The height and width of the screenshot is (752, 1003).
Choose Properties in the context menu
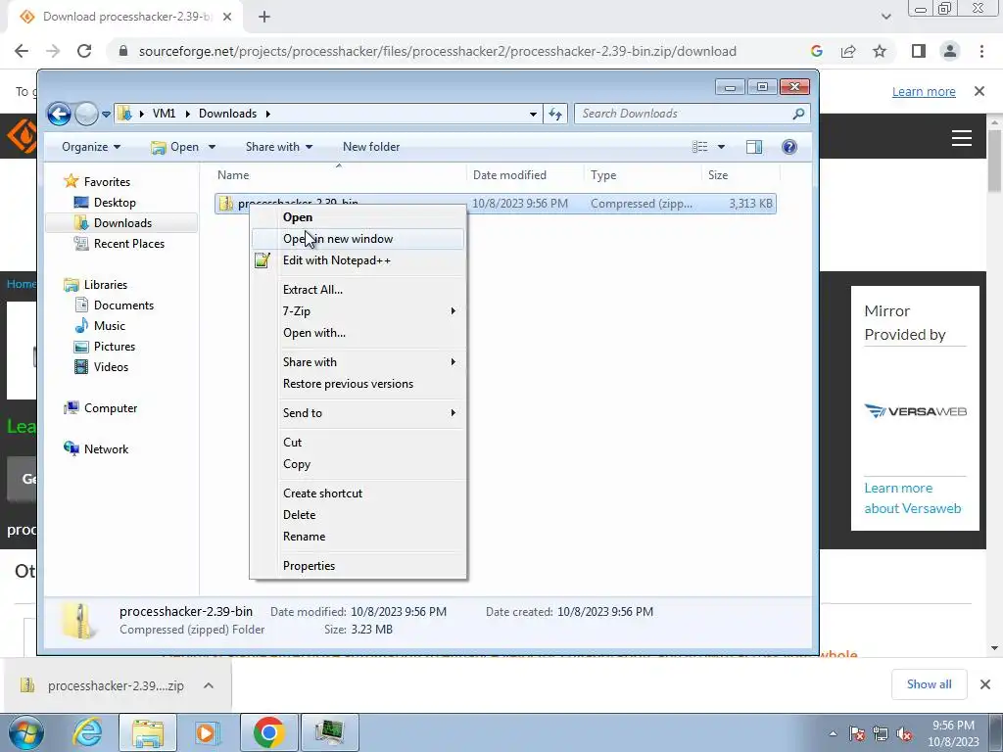tap(358, 566)
